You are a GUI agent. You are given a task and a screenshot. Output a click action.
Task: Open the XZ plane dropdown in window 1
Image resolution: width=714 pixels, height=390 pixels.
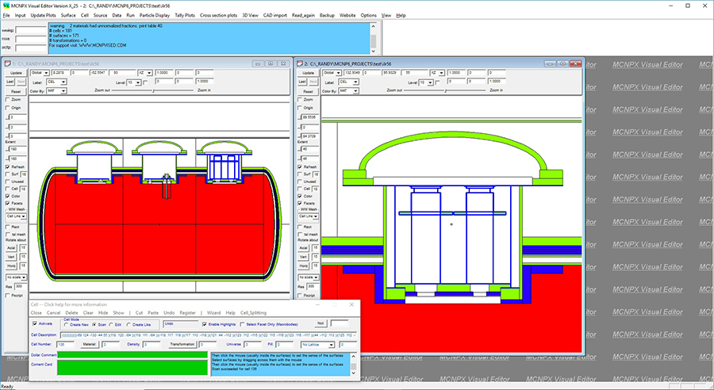149,73
